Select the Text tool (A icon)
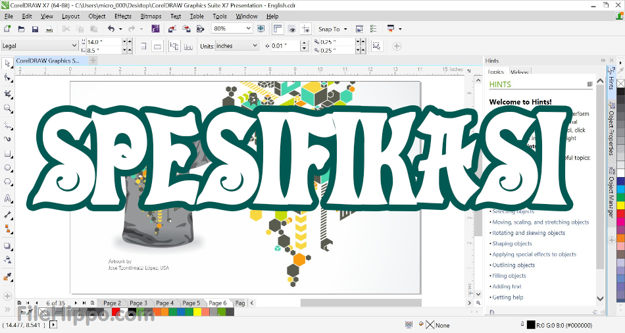The height and width of the screenshot is (333, 625). pyautogui.click(x=7, y=198)
